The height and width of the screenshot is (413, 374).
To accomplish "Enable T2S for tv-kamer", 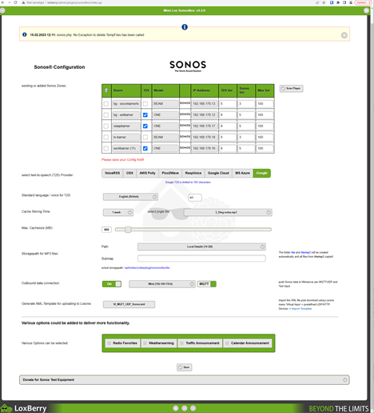I will coord(145,137).
